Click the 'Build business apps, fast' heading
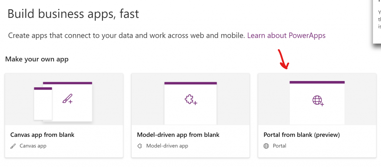This screenshot has width=381, height=168. point(73,14)
